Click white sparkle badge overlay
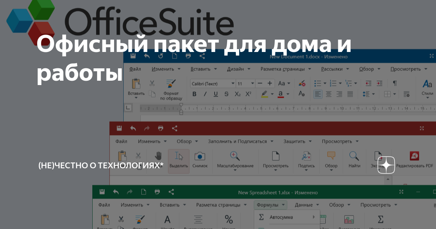Screen dimensions: 436x229 click(386, 165)
